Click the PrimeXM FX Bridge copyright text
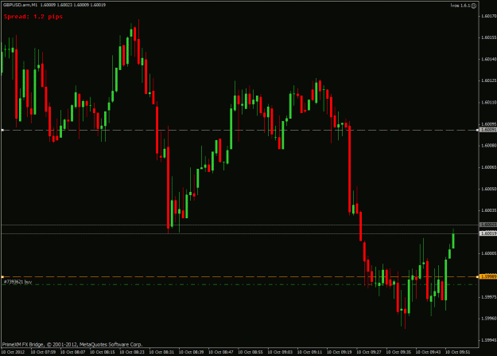The height and width of the screenshot is (356, 497). click(x=72, y=344)
